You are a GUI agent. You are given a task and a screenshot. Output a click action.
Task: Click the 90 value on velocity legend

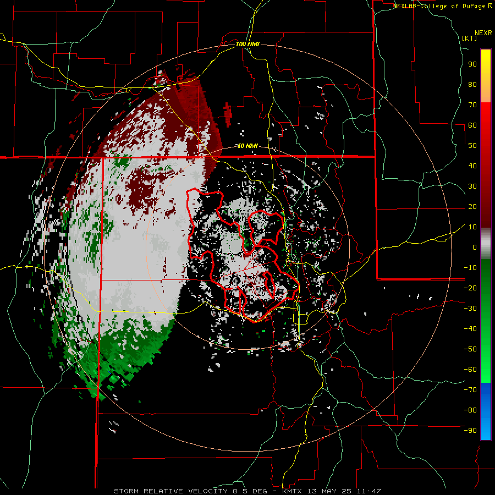tap(472, 64)
